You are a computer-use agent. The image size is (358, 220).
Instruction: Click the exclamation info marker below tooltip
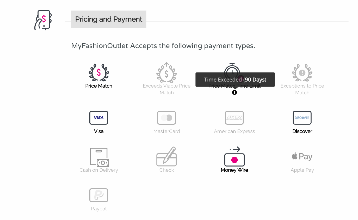234,92
